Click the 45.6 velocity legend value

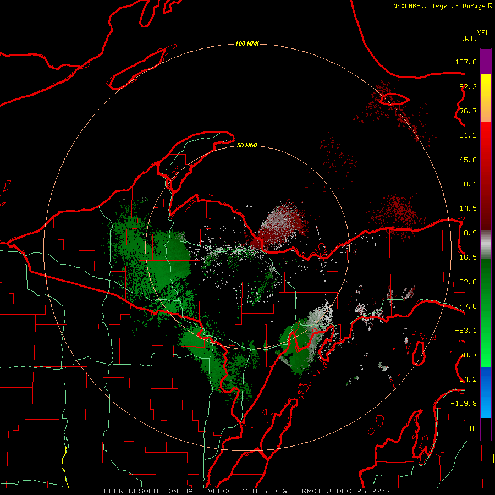468,159
